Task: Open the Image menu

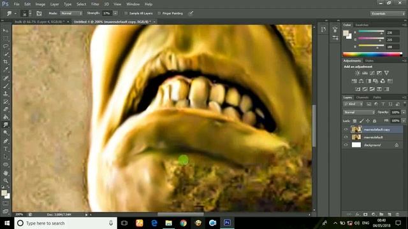Action: [40, 4]
